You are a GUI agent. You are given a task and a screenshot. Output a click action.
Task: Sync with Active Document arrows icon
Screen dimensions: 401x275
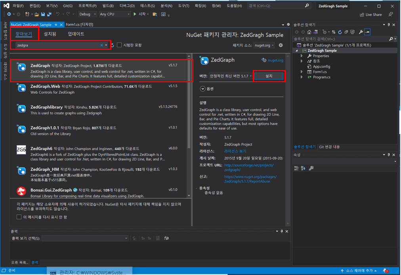[x=334, y=32]
